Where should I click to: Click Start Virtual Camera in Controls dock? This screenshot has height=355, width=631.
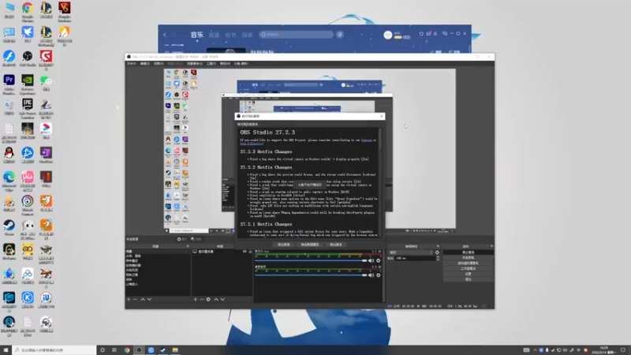pos(468,263)
